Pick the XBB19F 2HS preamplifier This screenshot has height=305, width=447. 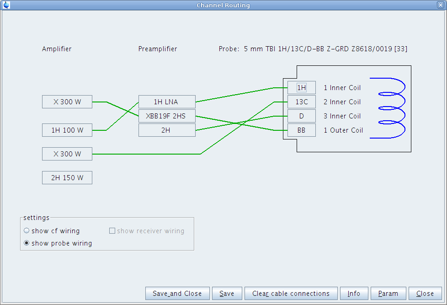167,116
